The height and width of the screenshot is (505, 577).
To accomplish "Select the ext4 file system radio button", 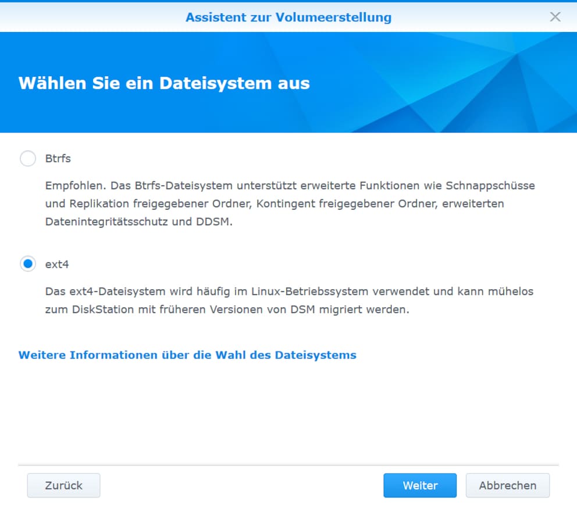I will click(28, 264).
